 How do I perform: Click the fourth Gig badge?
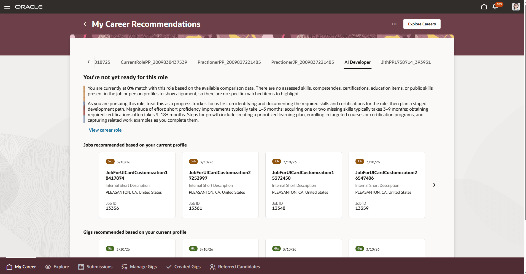(360, 249)
